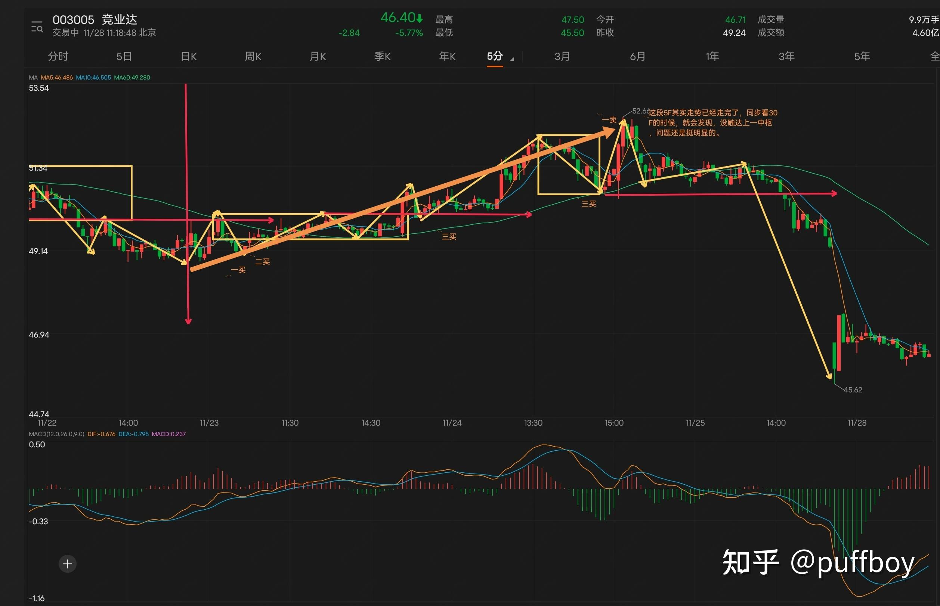Click the 成交量 value 9.9万手
The width and height of the screenshot is (940, 606).
click(924, 20)
